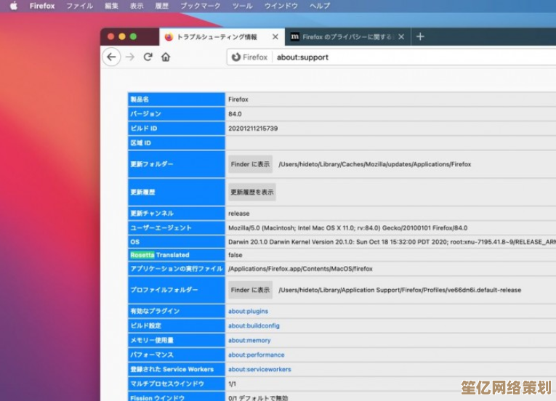Click the 更新チャンネル row header
This screenshot has width=556, height=401.
[176, 213]
